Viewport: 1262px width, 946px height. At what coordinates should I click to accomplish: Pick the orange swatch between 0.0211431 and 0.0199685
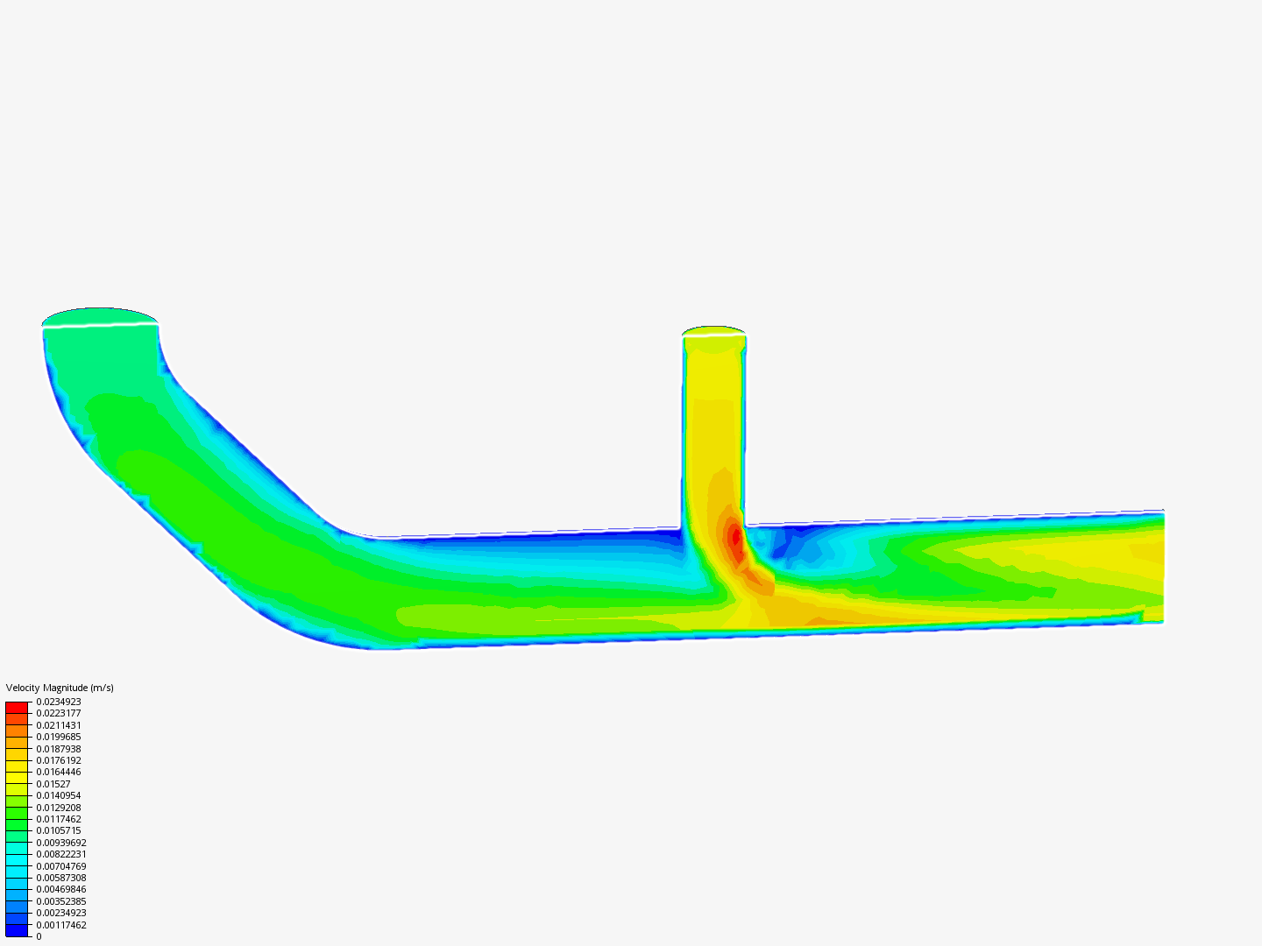[x=17, y=731]
